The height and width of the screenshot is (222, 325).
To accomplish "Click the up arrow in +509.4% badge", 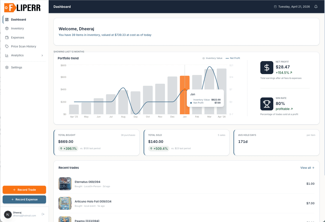I will tap(151, 149).
